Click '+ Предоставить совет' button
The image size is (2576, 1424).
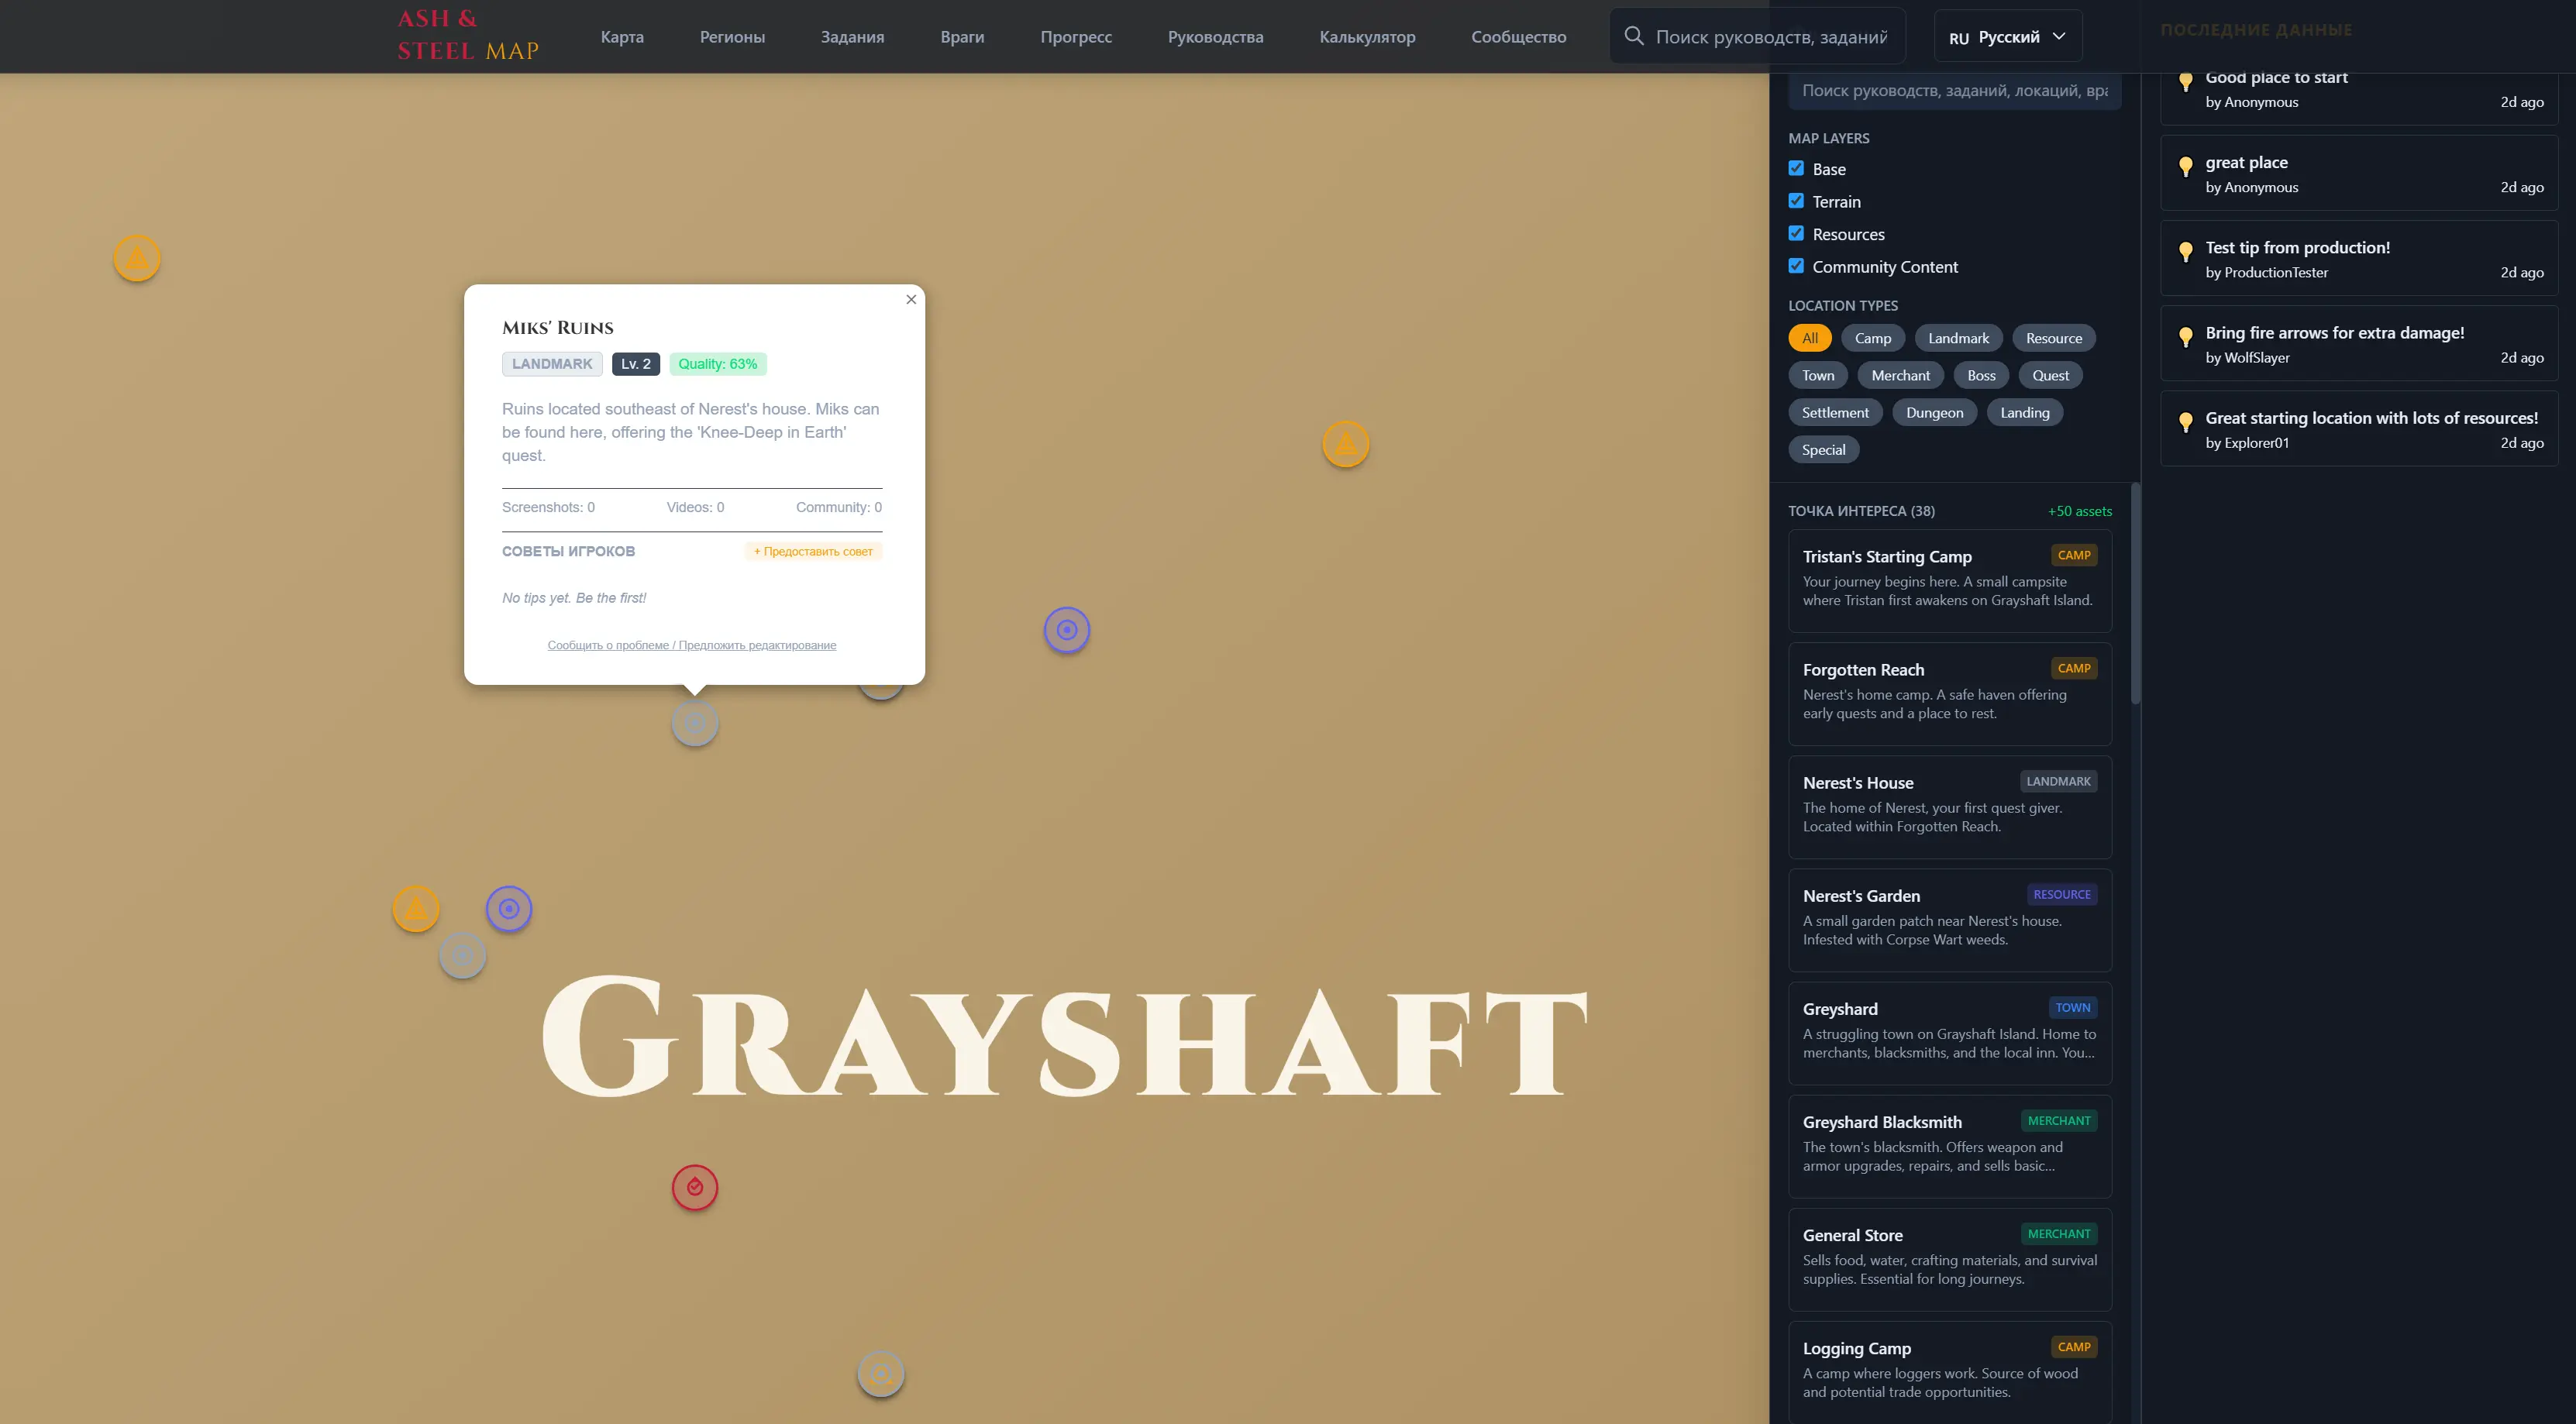pos(813,551)
